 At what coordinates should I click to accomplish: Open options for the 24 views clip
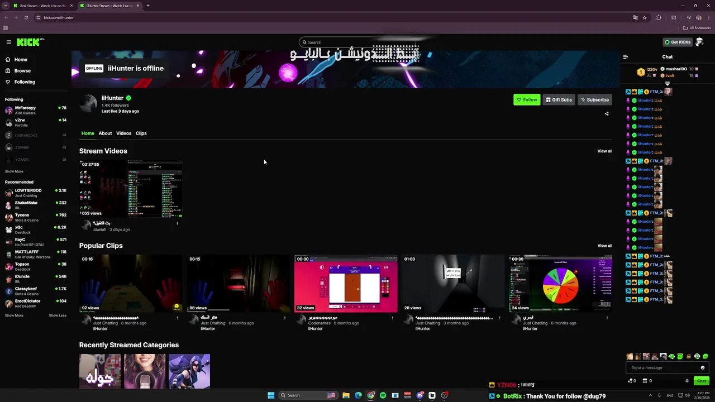(607, 318)
